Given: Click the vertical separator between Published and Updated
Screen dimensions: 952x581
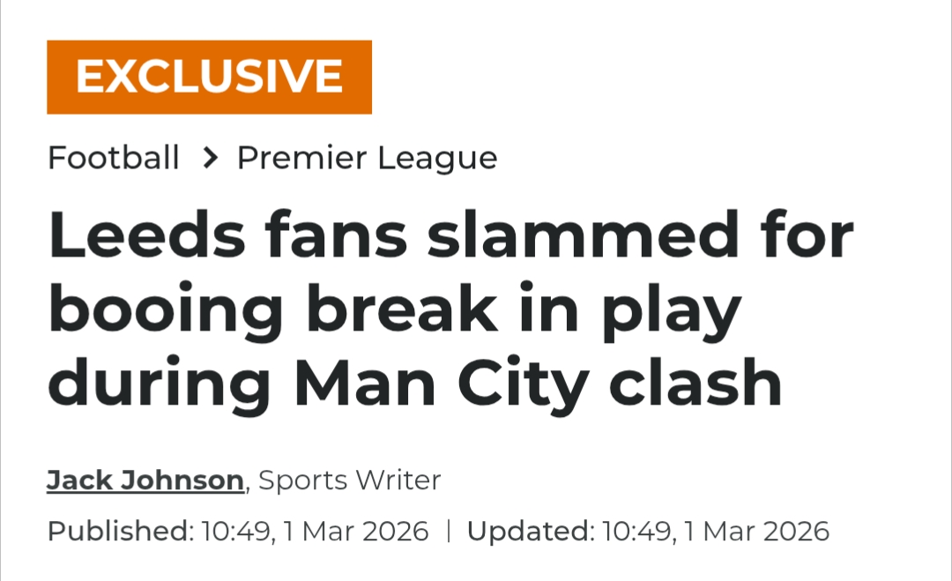Looking at the screenshot, I should [x=448, y=532].
